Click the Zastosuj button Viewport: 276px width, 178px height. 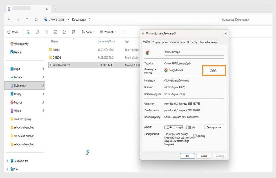pos(220,156)
